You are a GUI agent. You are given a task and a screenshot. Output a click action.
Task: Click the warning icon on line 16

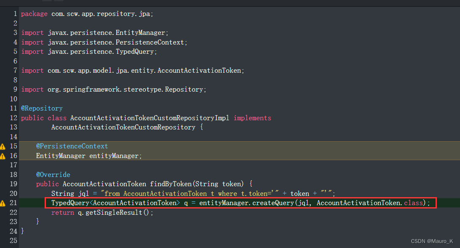3,156
